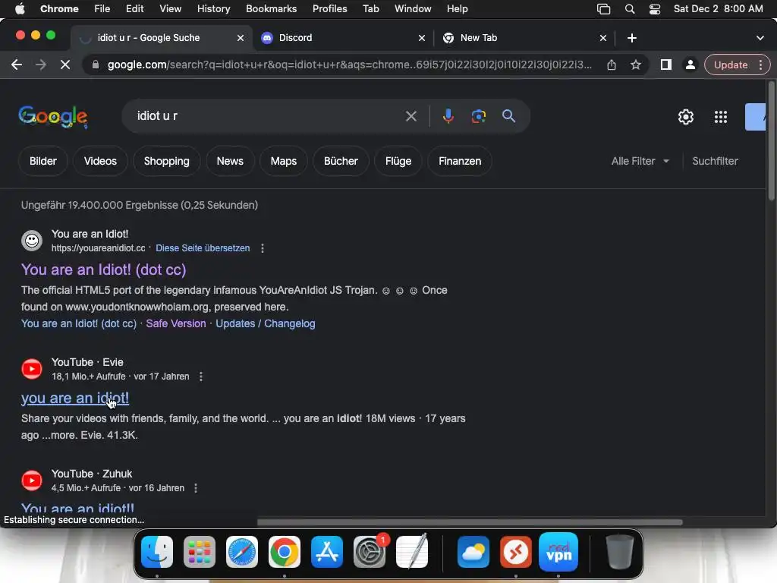Open the Bookmarks menu in menu bar
Viewport: 777px width, 583px height.
pos(271,9)
